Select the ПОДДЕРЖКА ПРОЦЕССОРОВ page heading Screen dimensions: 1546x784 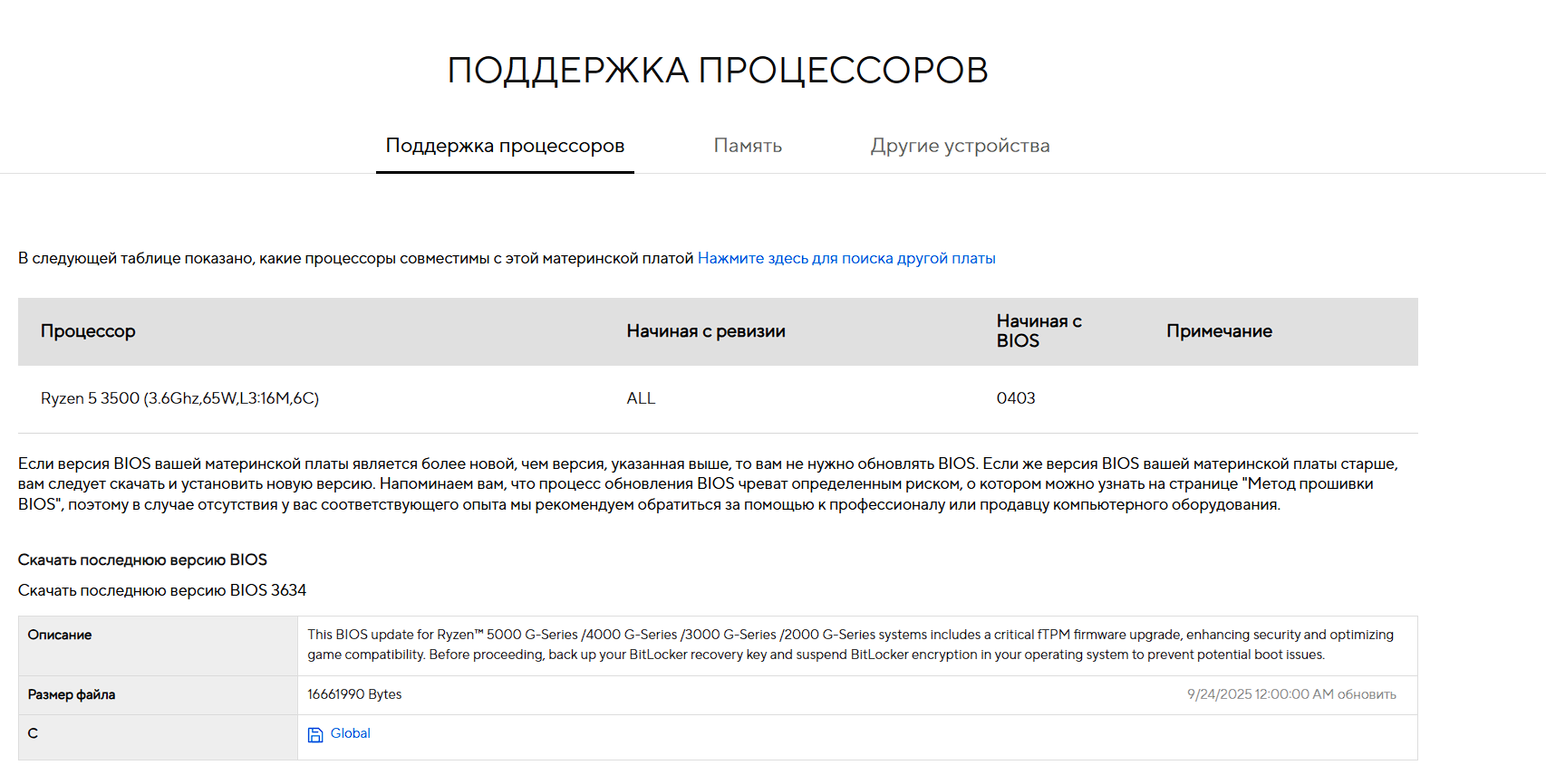click(x=718, y=71)
